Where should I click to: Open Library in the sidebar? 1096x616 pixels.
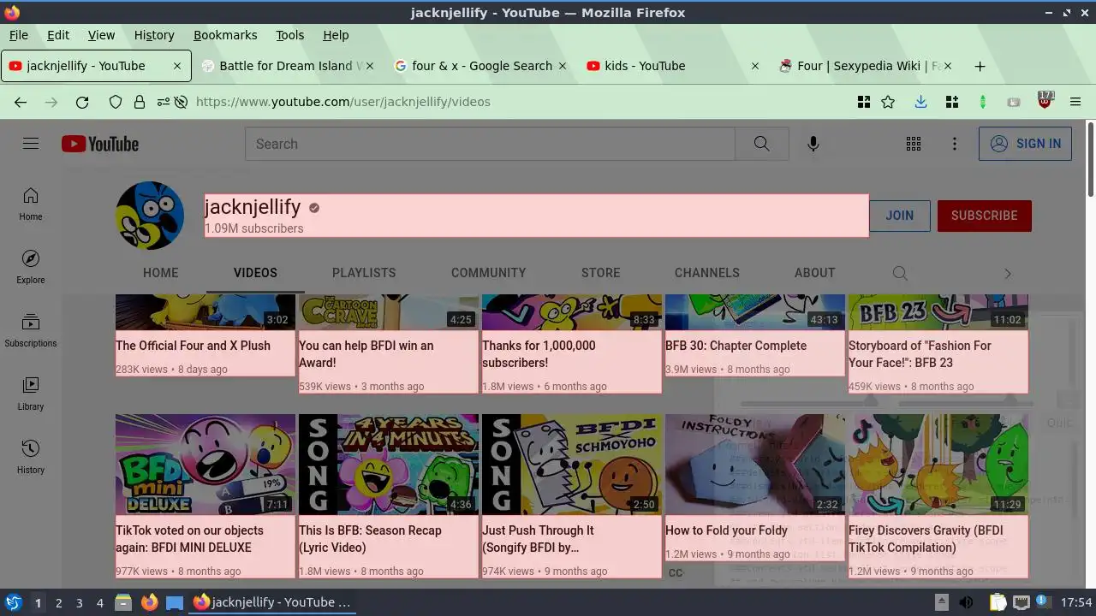pyautogui.click(x=31, y=394)
